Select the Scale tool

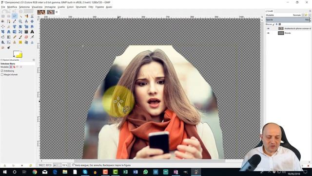pos(26,26)
